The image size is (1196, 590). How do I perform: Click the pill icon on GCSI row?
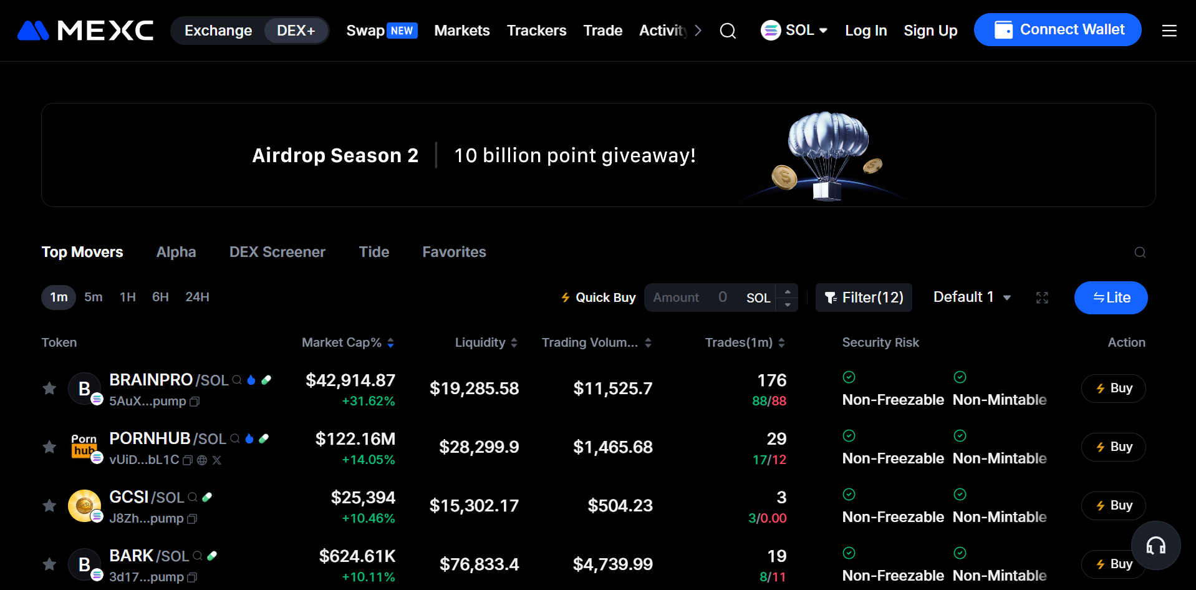pos(208,497)
